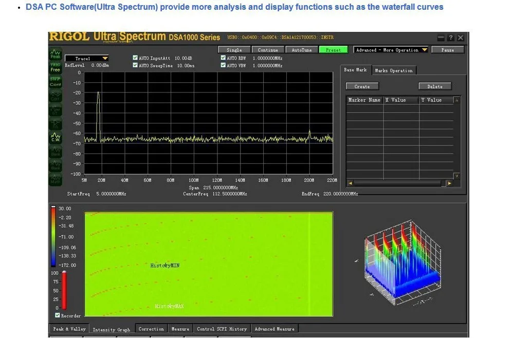Click the Continue button
514x338 pixels.
coord(268,50)
